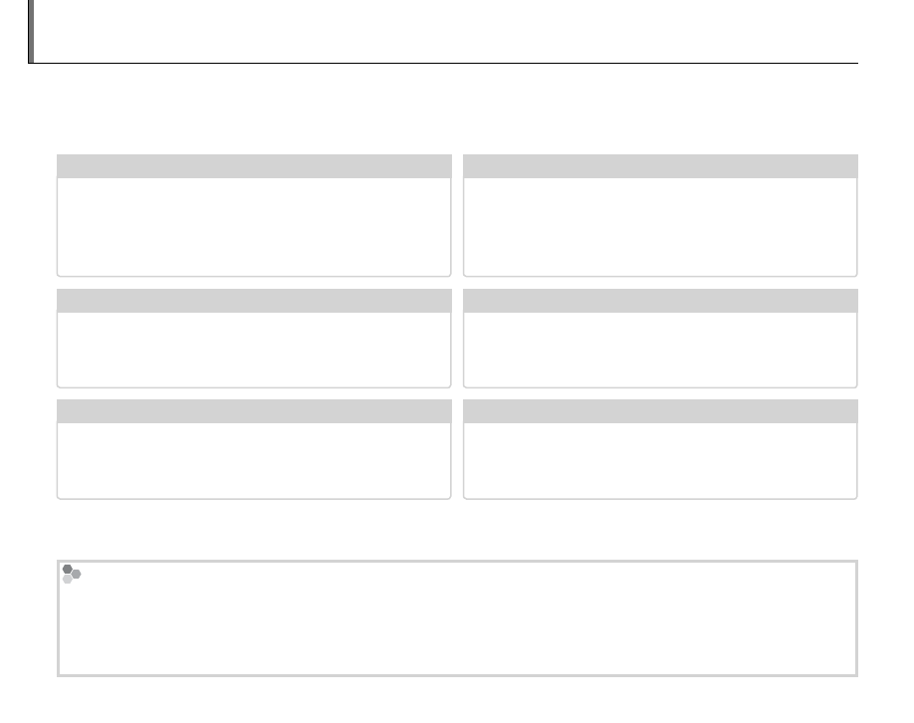914x723 pixels.
Task: Click the center of the bordered note box
Action: pyautogui.click(x=457, y=618)
